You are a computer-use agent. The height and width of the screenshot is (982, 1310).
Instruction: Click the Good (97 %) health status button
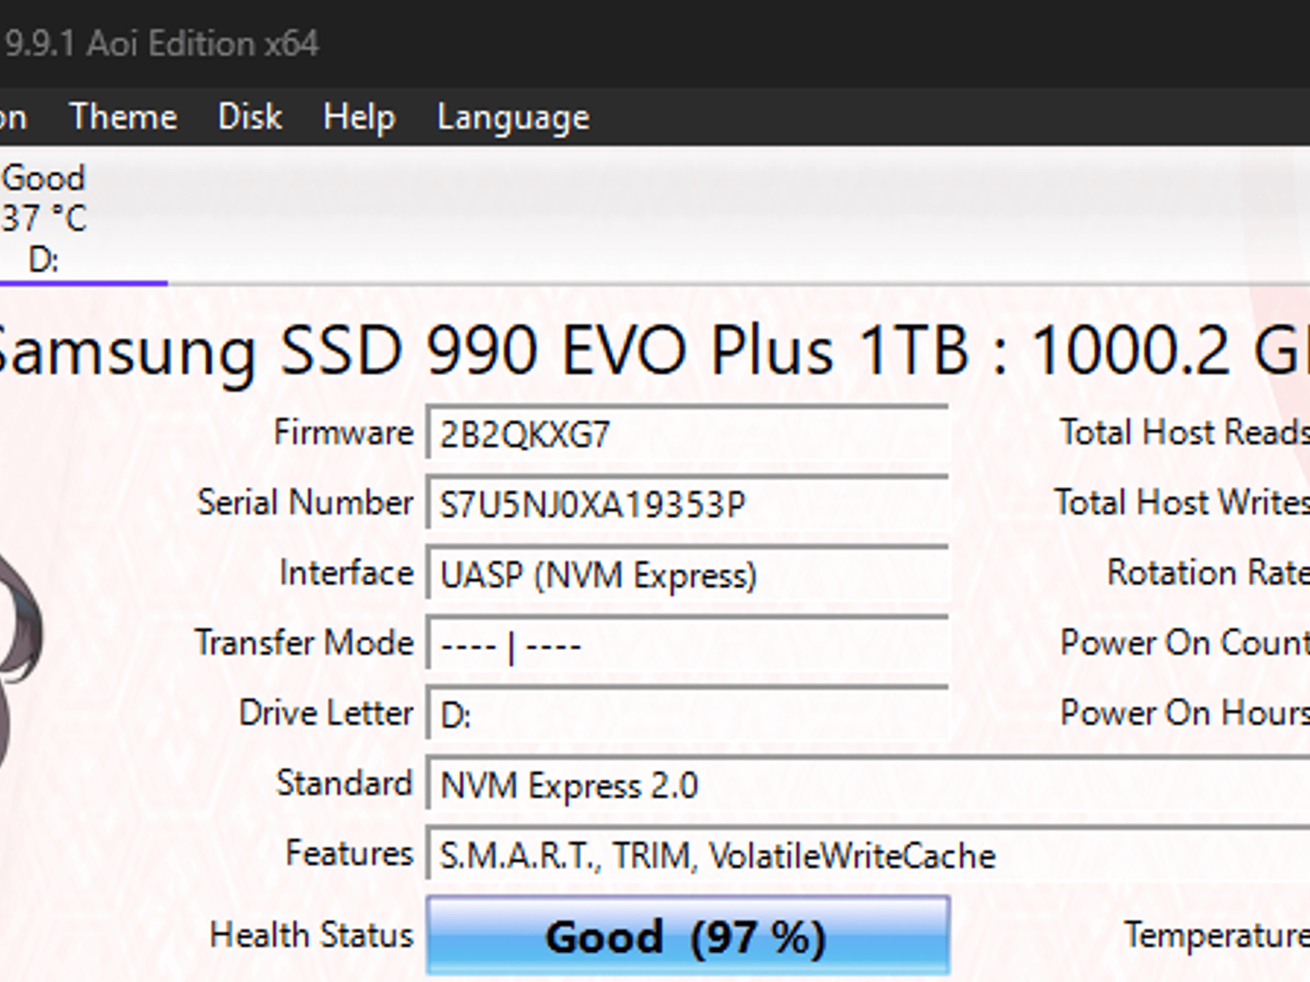tap(688, 937)
